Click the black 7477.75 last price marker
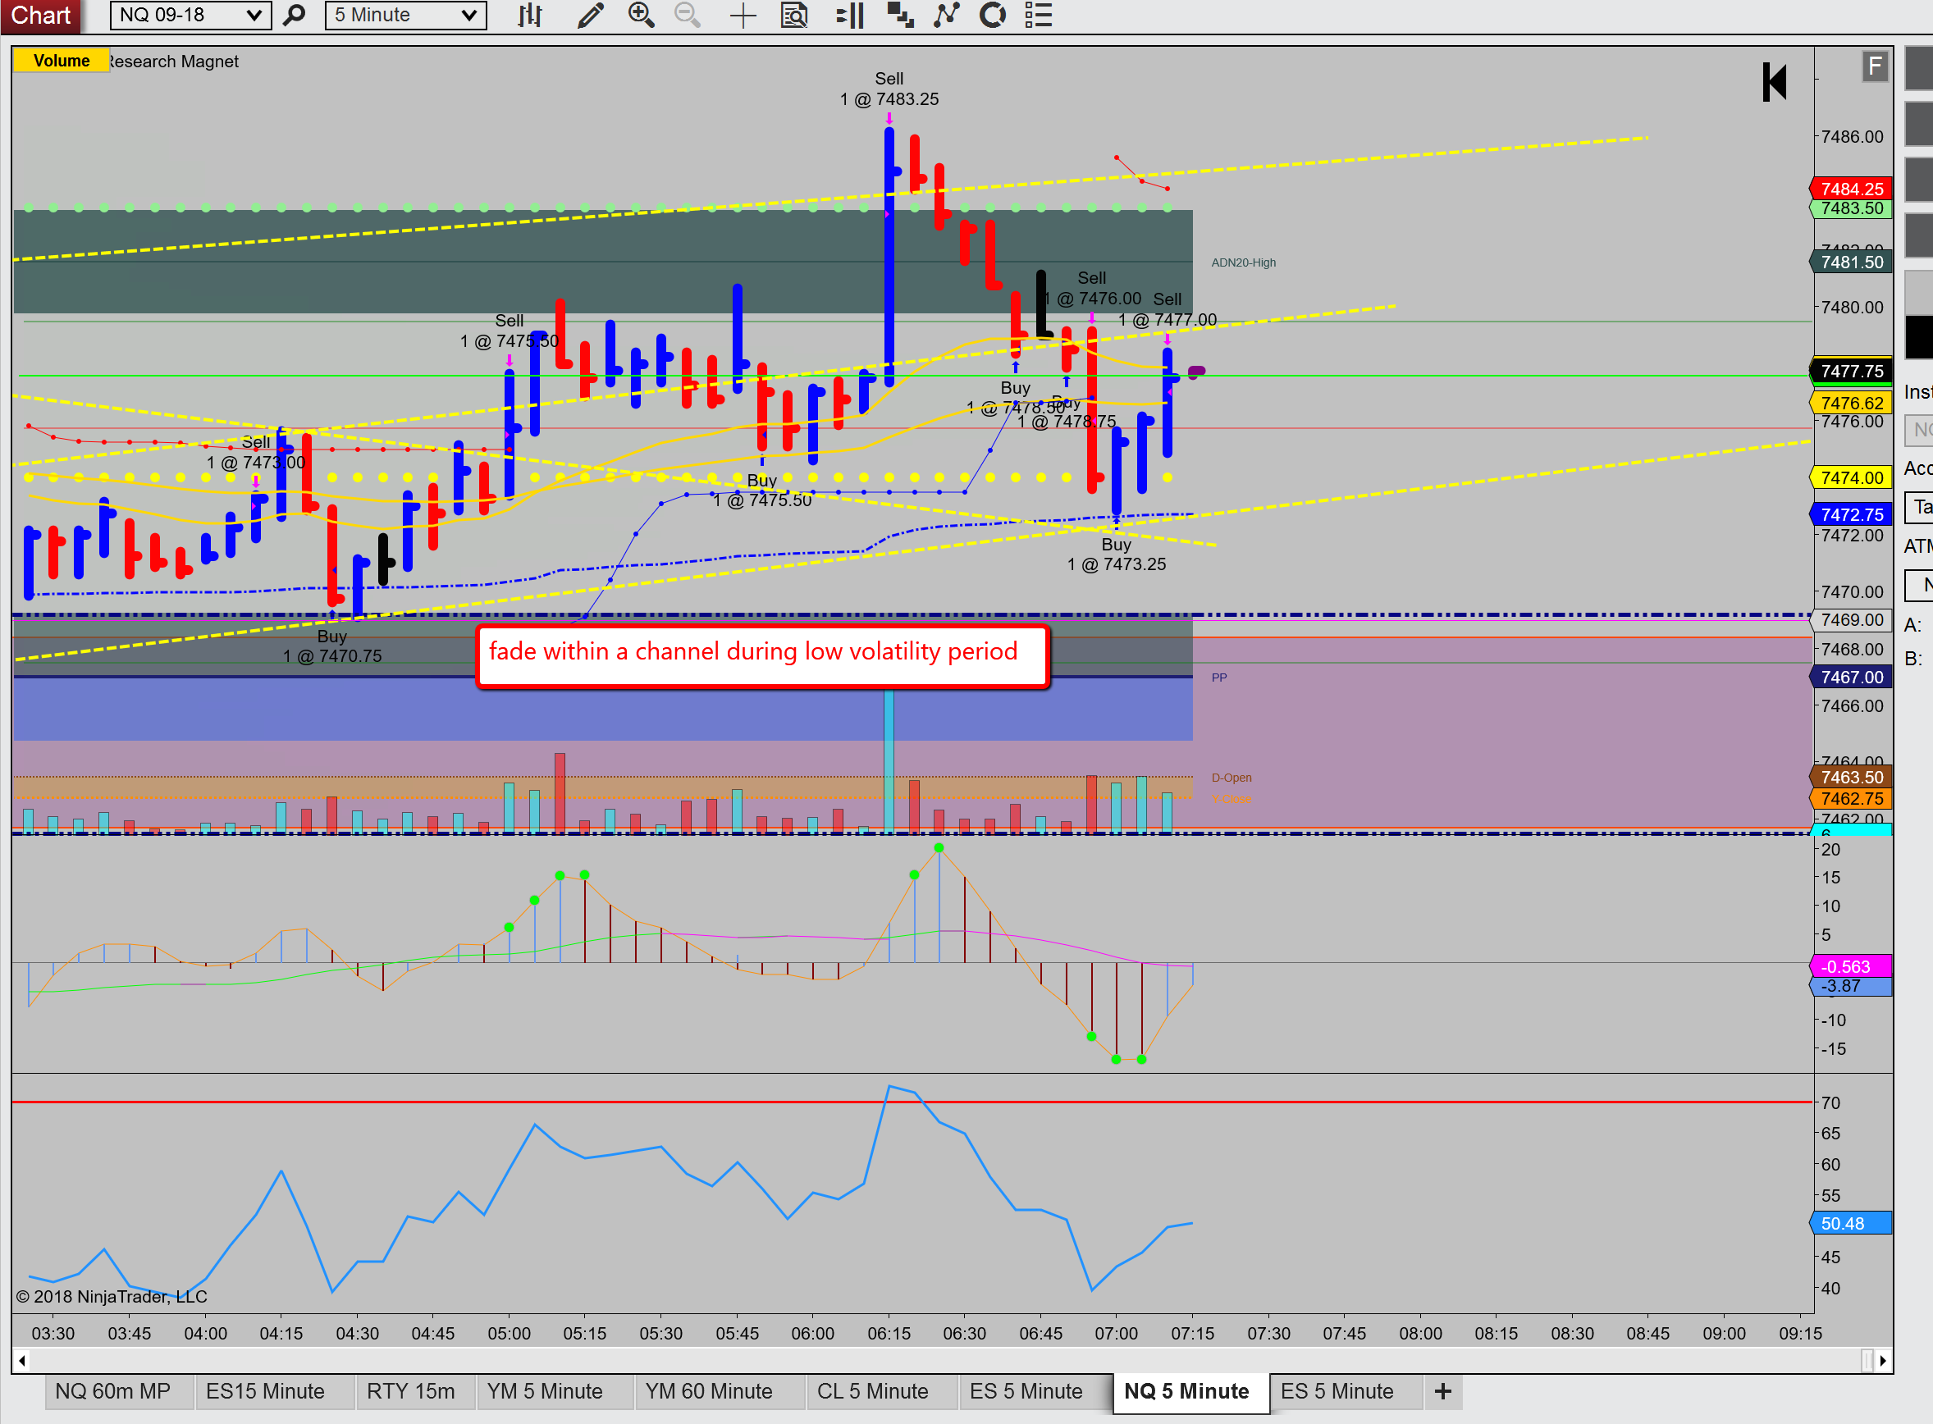Image resolution: width=1933 pixels, height=1424 pixels. [1851, 371]
